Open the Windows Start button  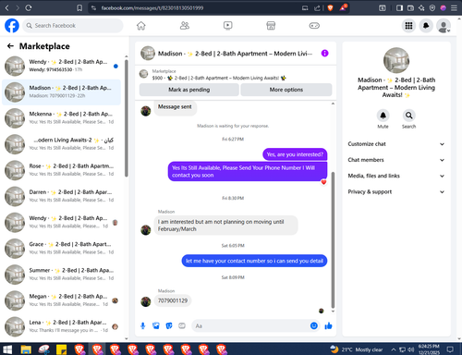[7, 349]
